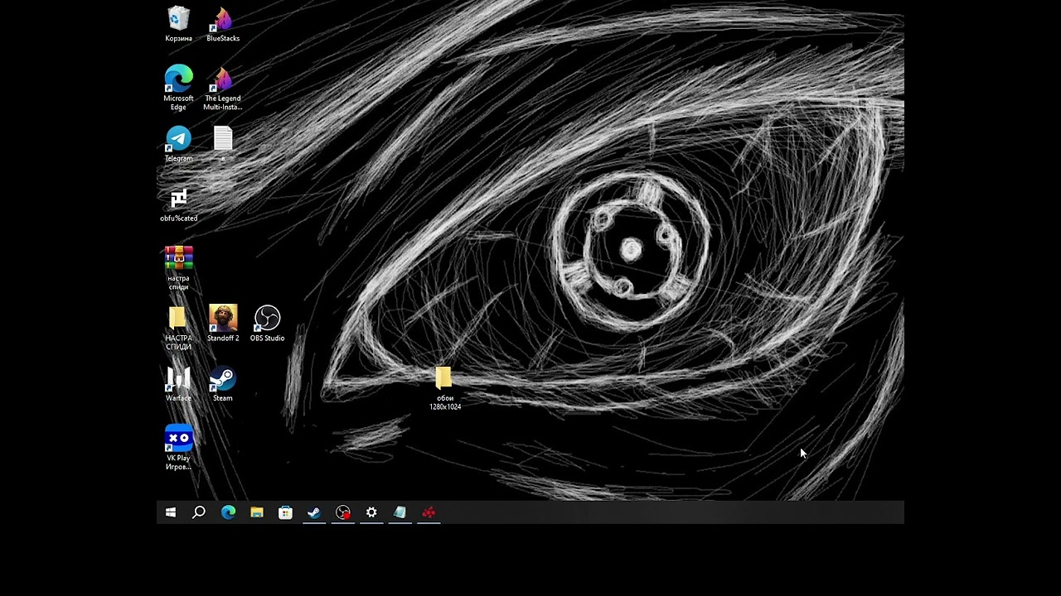Open the Windows Start menu
The width and height of the screenshot is (1061, 596).
tap(171, 512)
